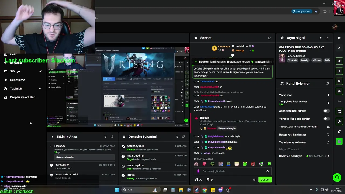345x194 pixels.
Task: Expand Yavaş mod options
Action: click(328, 95)
